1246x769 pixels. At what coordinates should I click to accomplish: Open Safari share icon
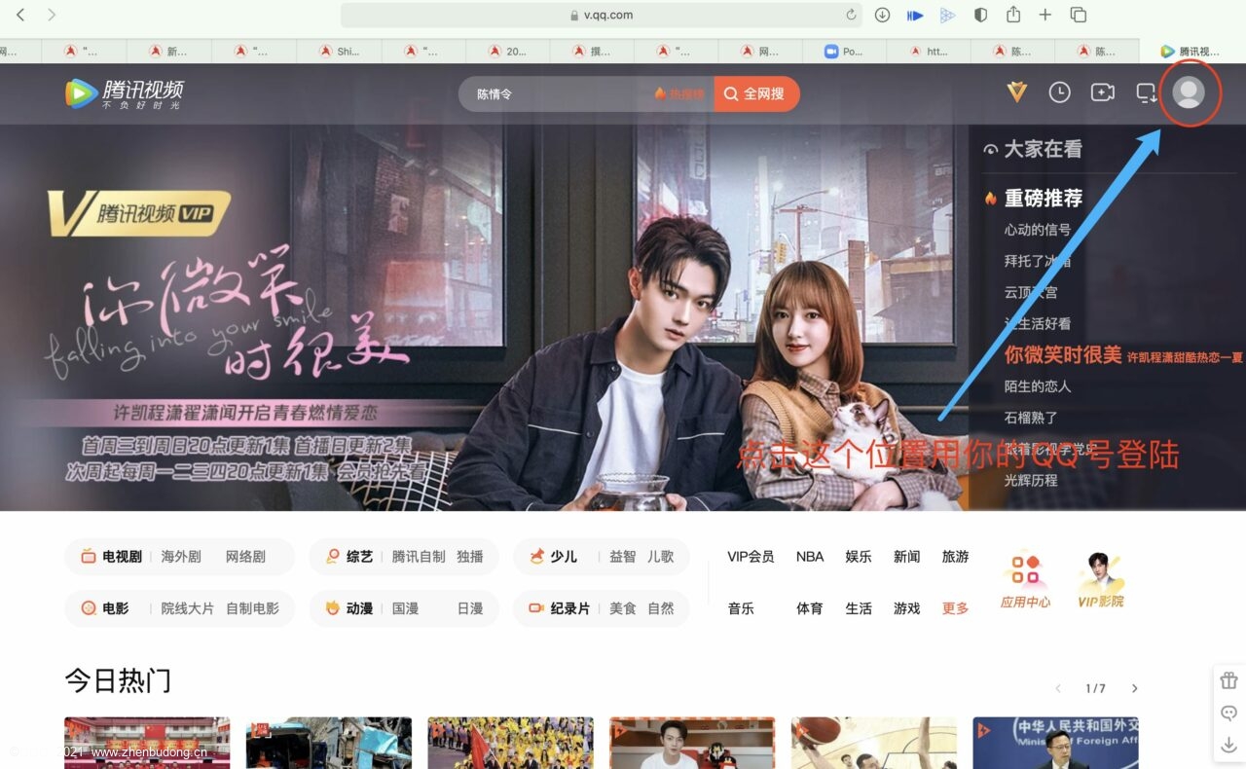(x=1013, y=15)
